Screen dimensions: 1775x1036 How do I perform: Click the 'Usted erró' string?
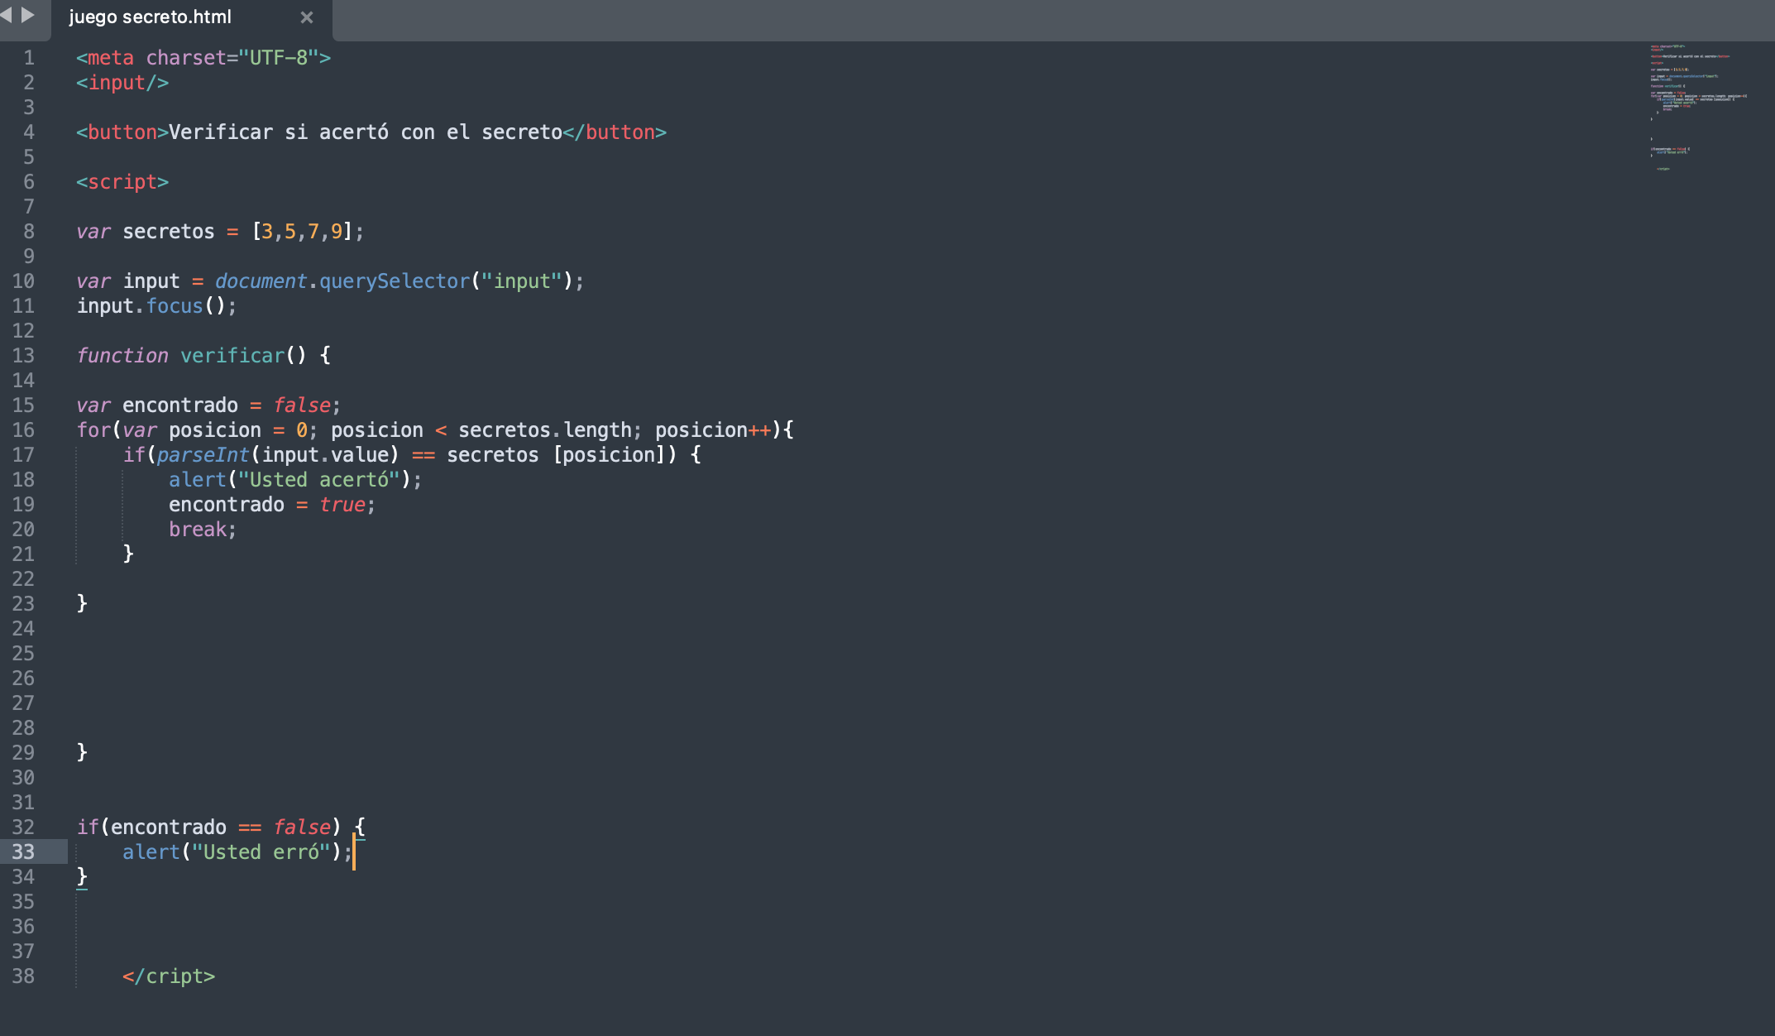261,852
